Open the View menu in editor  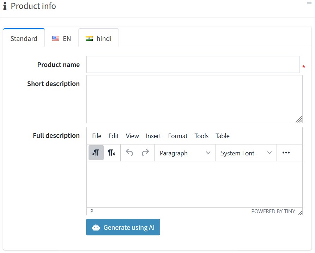[x=132, y=136]
